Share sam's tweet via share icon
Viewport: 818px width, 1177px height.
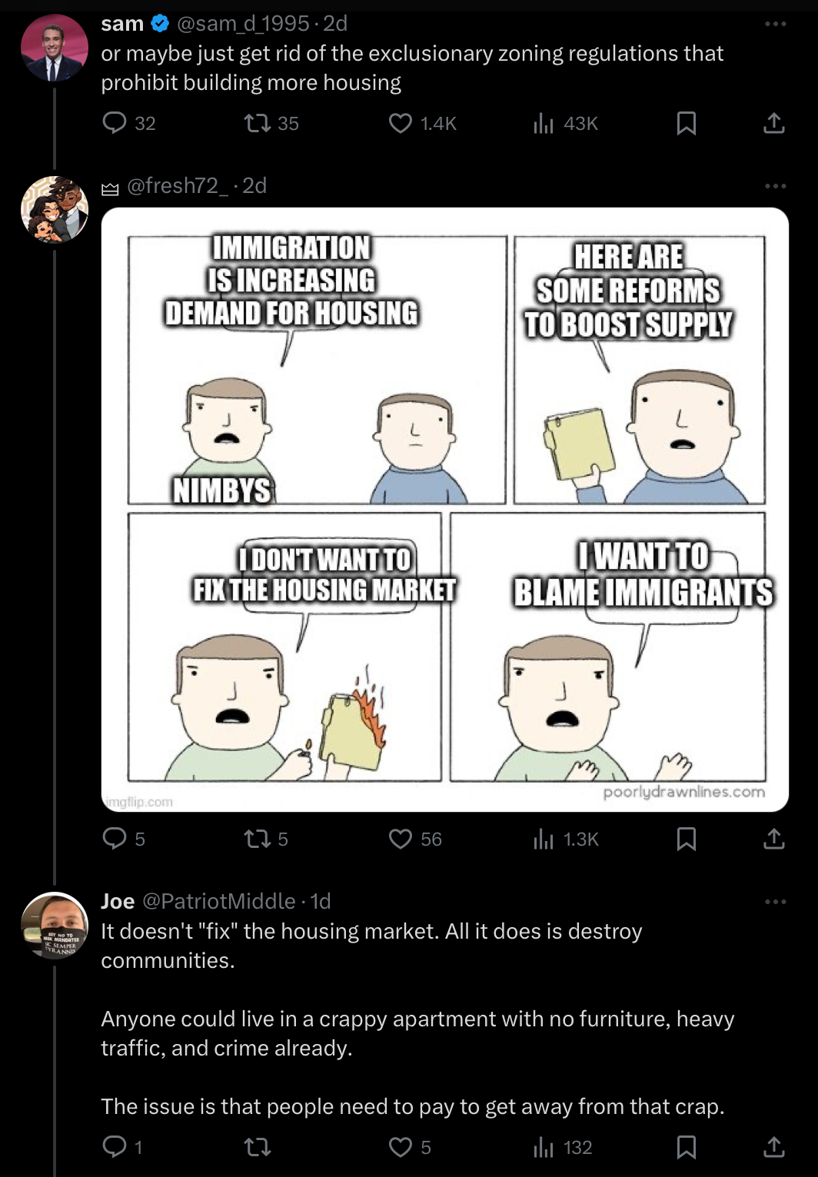(774, 123)
